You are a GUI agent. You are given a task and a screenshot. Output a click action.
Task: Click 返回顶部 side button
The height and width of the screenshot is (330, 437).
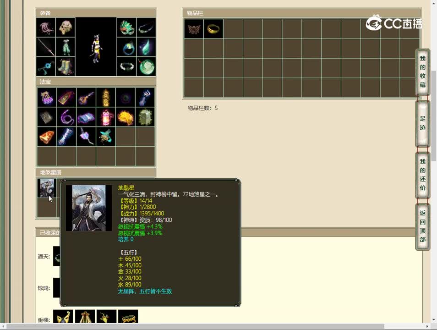[422, 226]
